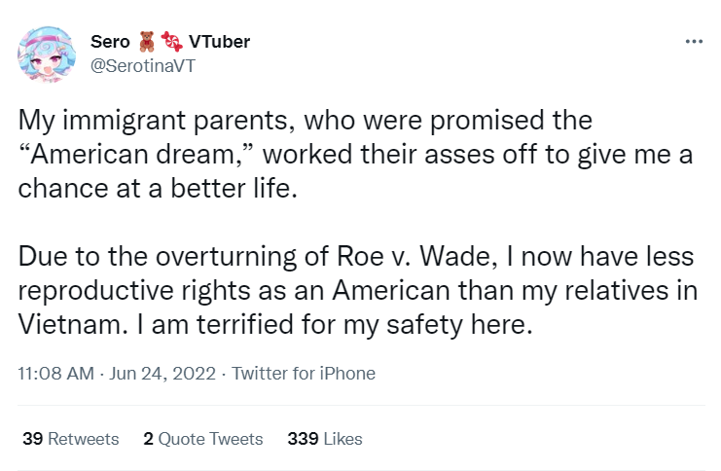View the 39 Retweets list
The image size is (721, 471).
(70, 439)
